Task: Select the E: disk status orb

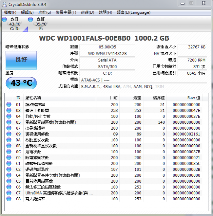Action: (x=30, y=19)
